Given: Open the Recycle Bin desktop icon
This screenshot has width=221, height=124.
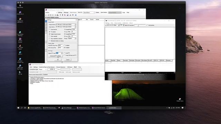Looking at the screenshot, I should (20, 6).
